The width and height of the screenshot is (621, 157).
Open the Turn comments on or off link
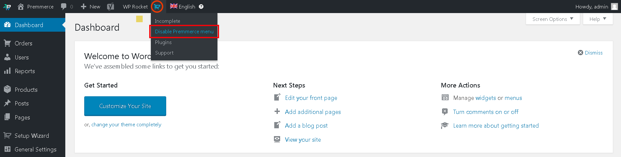coord(486,112)
